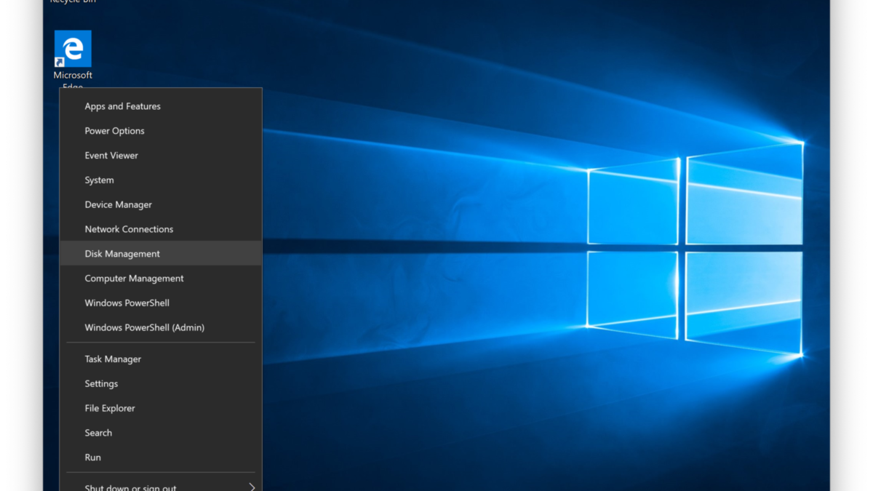Open the Microsoft Edge desktop shortcut icon

(73, 48)
